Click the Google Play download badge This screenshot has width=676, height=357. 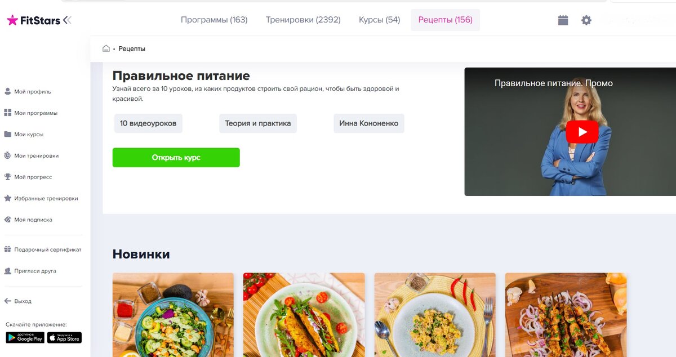tap(25, 338)
